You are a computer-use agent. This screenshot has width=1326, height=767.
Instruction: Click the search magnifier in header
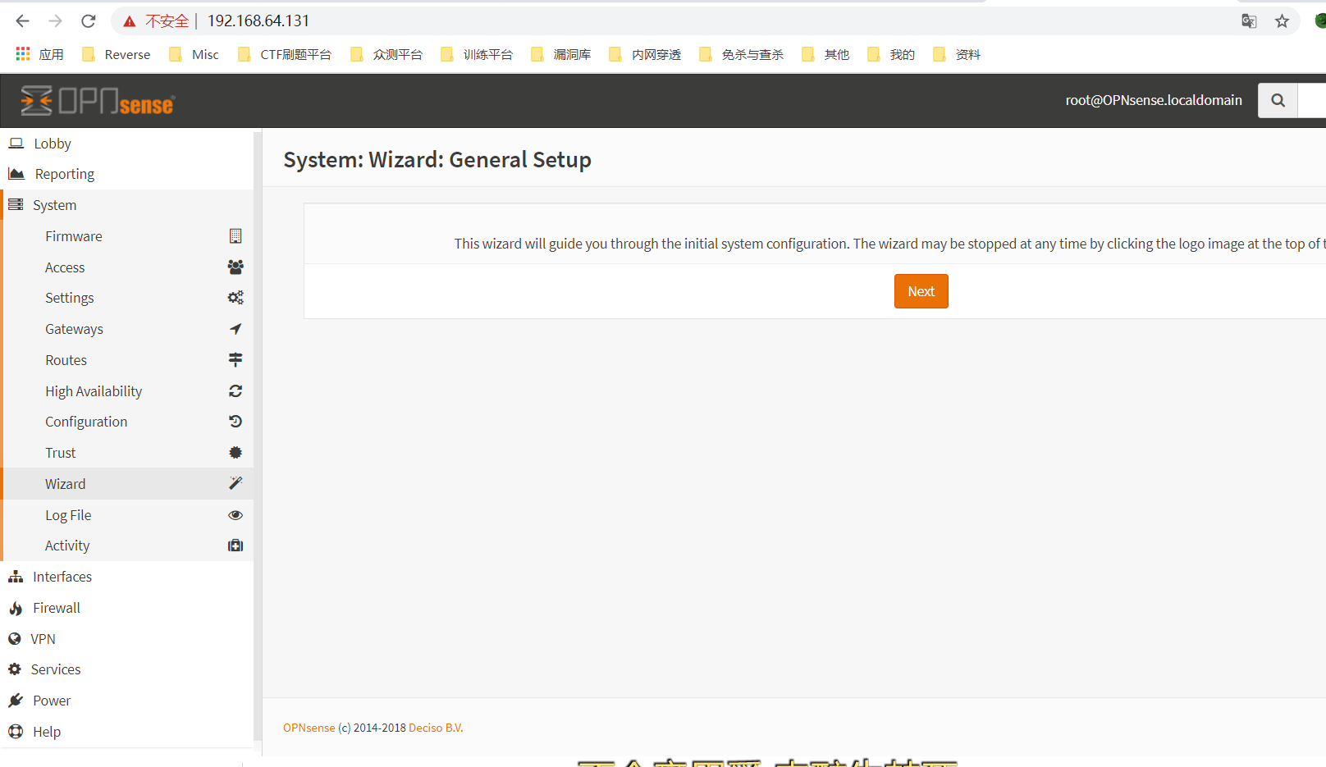[x=1278, y=100]
